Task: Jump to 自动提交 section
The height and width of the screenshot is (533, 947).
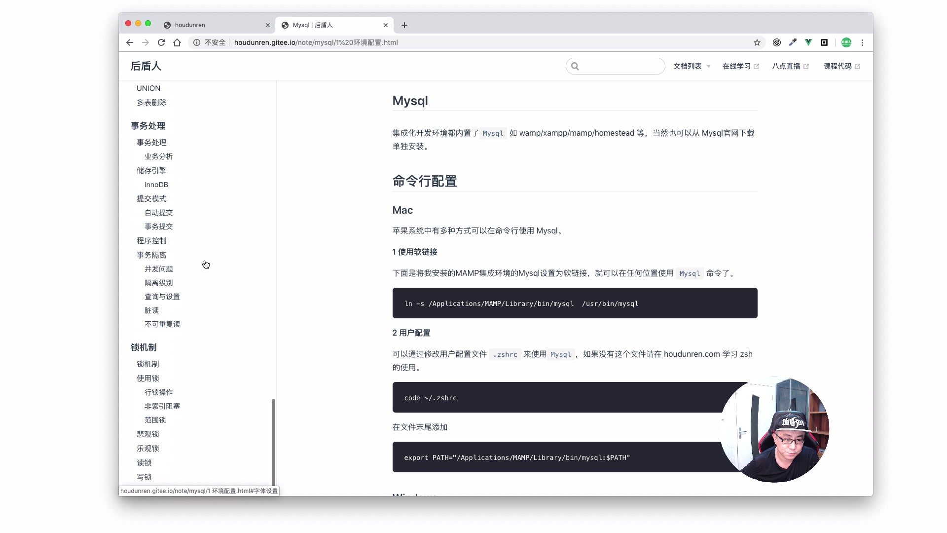Action: coord(158,213)
